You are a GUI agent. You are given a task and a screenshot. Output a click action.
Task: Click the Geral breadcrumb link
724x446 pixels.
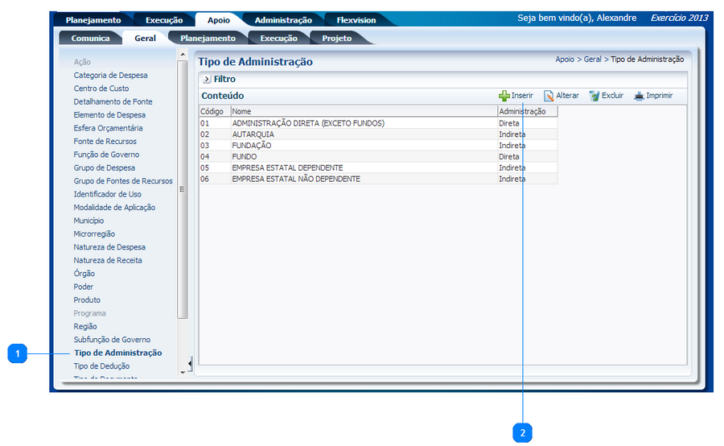pyautogui.click(x=592, y=60)
